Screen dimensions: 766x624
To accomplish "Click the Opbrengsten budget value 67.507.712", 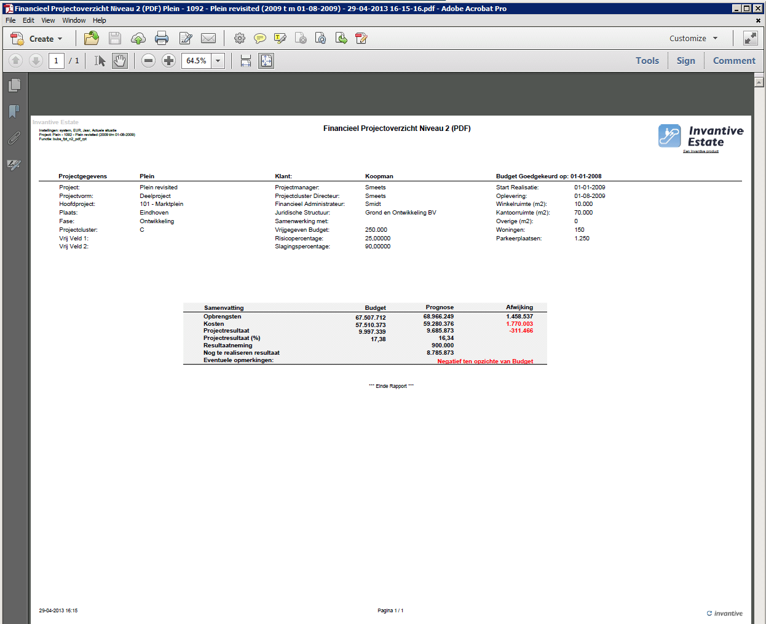I will click(371, 318).
